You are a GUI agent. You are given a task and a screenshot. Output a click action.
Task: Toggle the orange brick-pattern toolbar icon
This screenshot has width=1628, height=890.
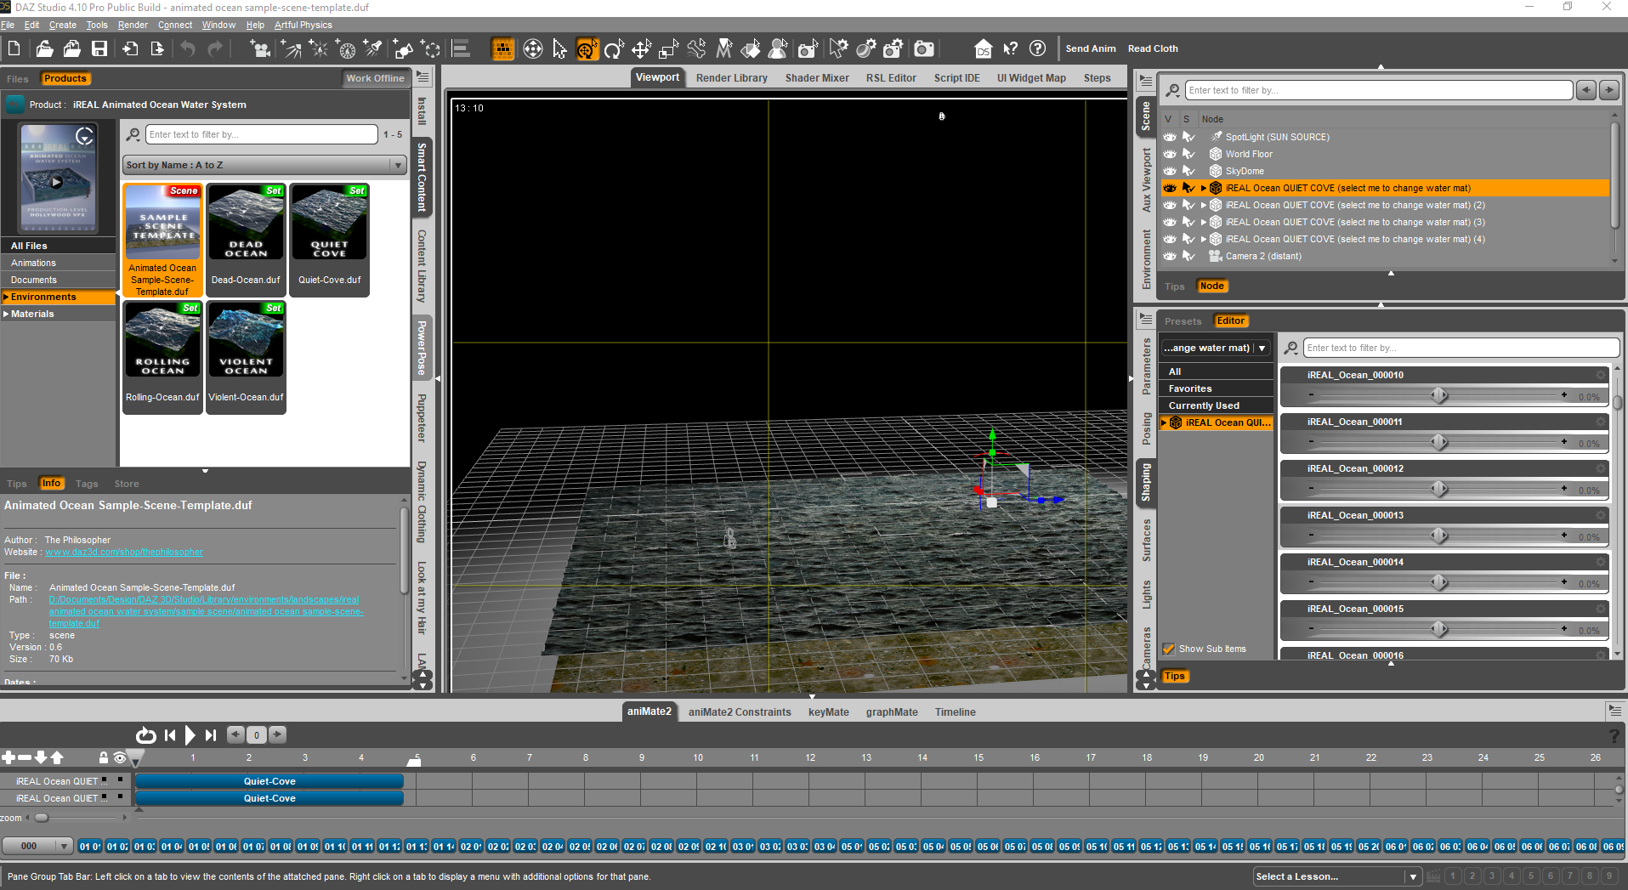point(503,48)
